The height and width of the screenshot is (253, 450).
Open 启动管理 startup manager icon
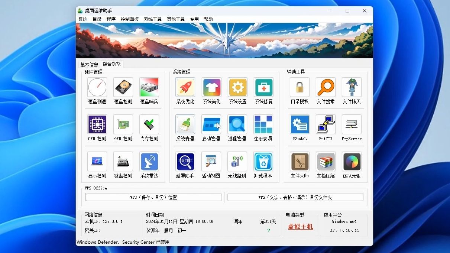211,124
